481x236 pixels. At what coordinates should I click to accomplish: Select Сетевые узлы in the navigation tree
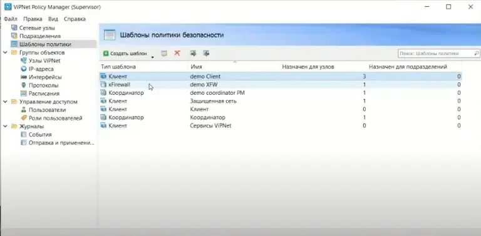[37, 28]
